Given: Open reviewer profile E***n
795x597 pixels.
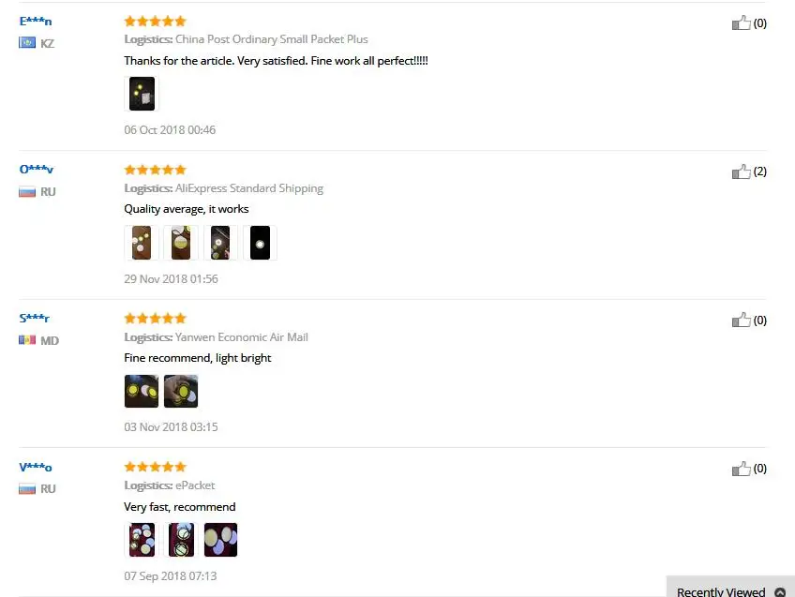Looking at the screenshot, I should coord(36,22).
